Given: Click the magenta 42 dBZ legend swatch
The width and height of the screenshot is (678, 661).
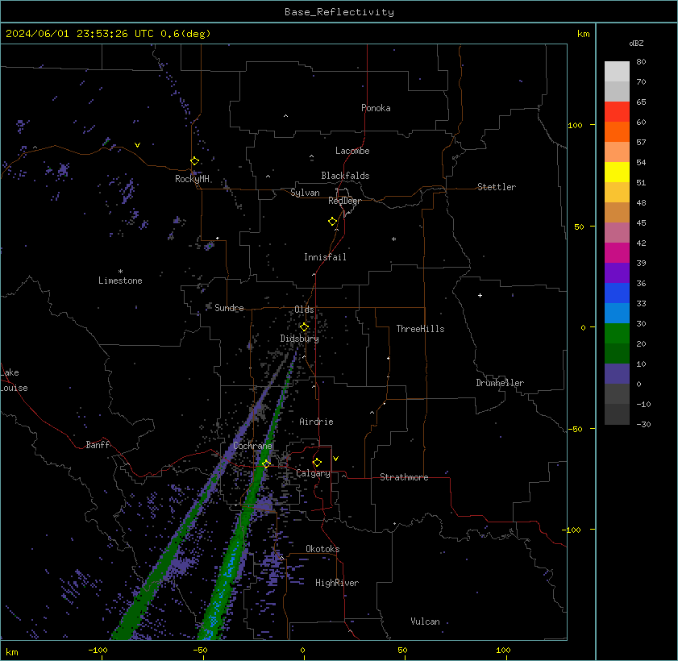Looking at the screenshot, I should (617, 253).
